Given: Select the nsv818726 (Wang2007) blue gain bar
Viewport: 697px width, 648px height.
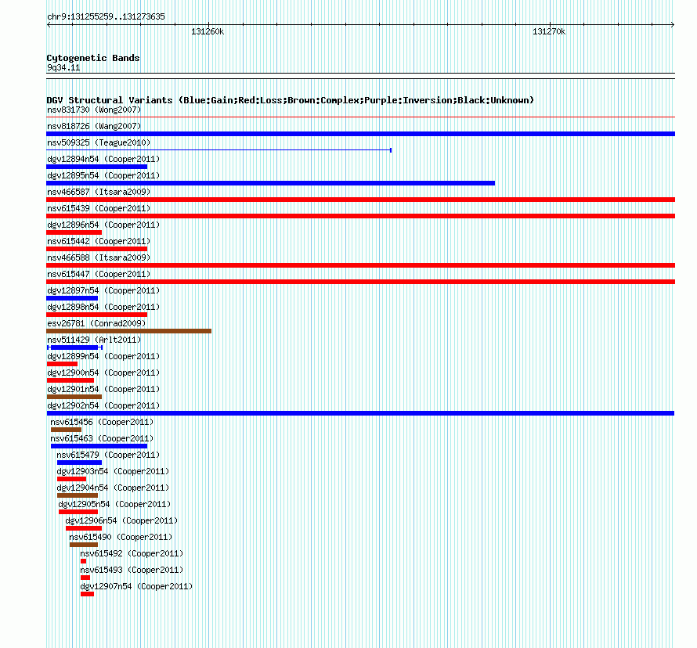Looking at the screenshot, I should point(360,134).
